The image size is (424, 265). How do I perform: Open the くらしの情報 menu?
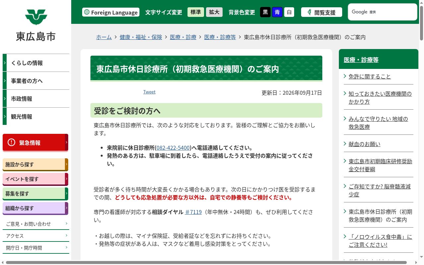click(36, 63)
